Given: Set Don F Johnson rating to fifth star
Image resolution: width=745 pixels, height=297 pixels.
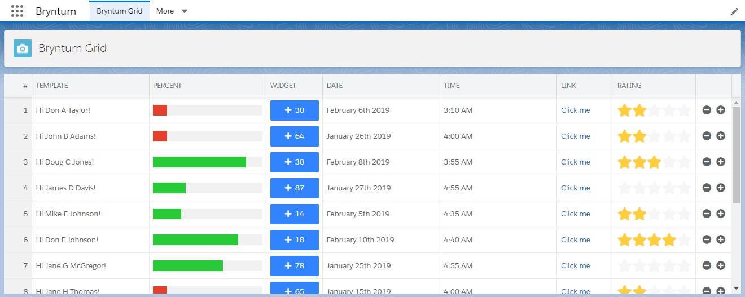Looking at the screenshot, I should coord(684,240).
